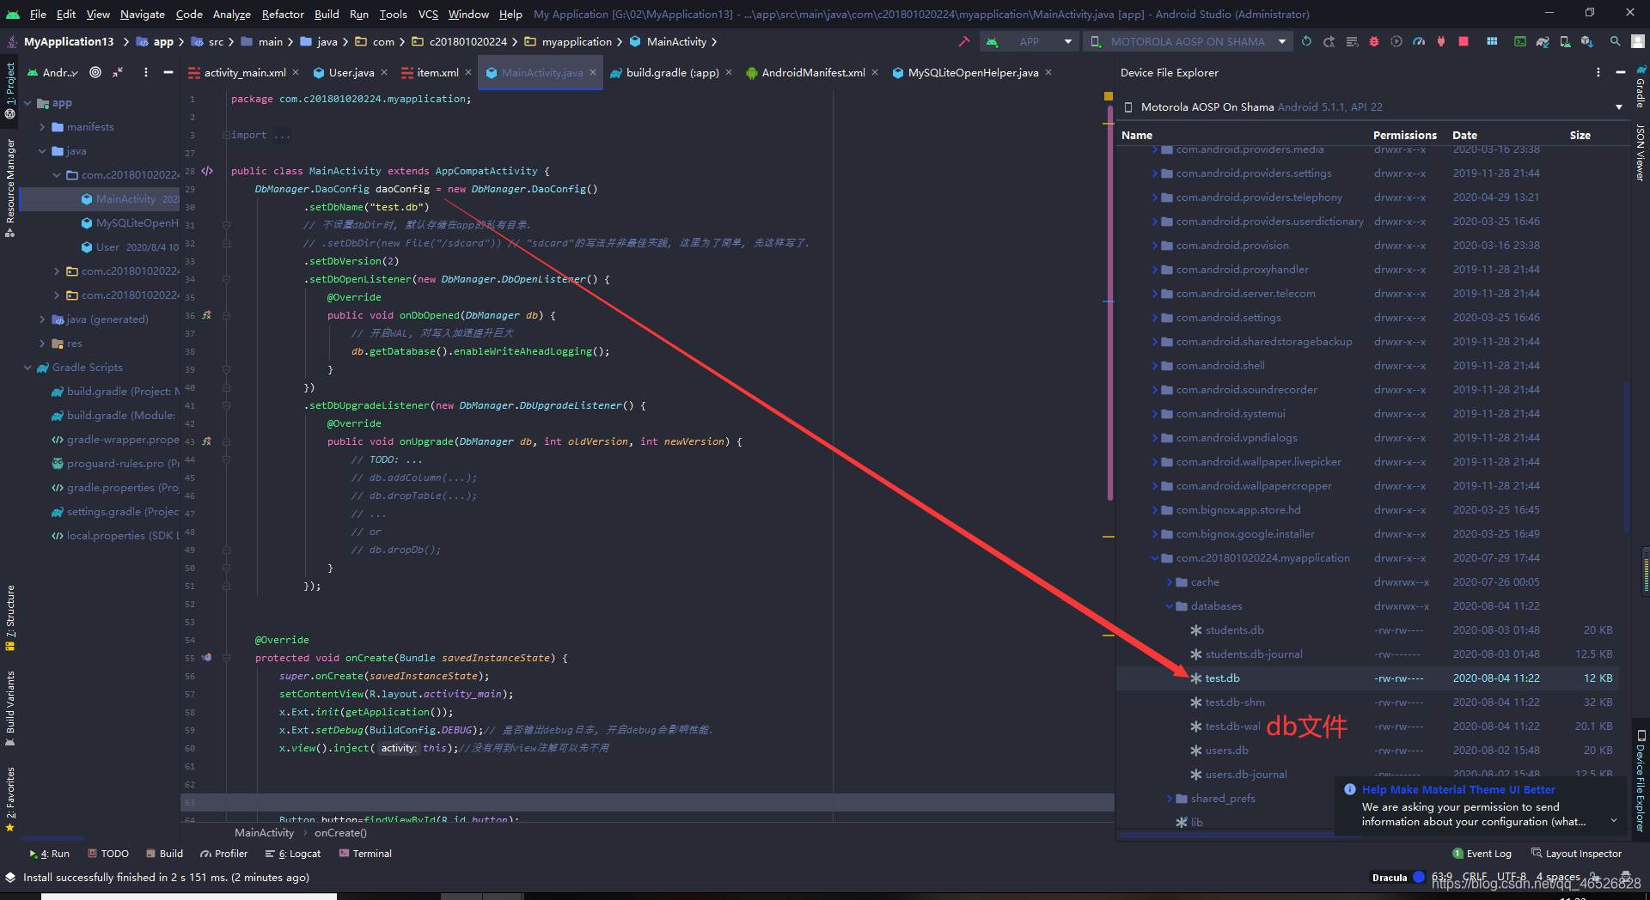This screenshot has width=1650, height=900.
Task: Open the Layout Inspector
Action: point(1576,854)
